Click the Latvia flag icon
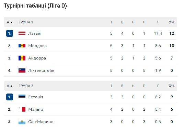183x131 pixels. tap(22, 33)
